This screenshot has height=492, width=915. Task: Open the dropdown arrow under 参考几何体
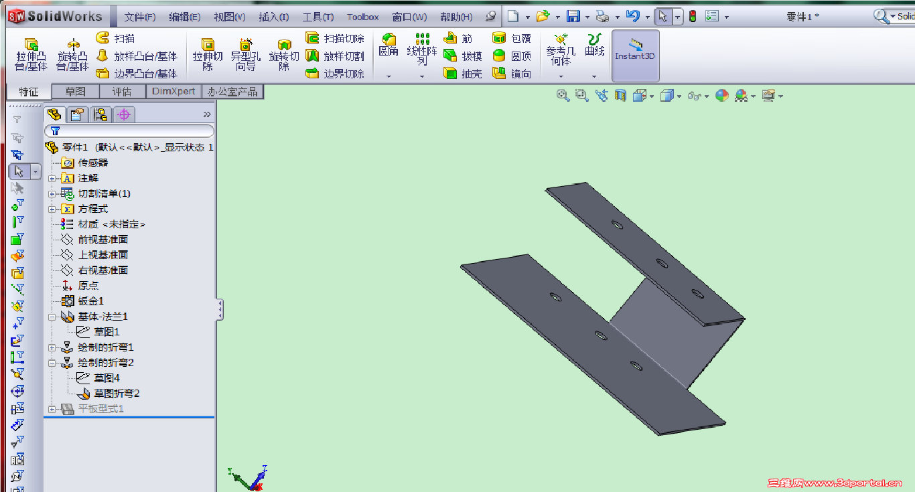(561, 77)
